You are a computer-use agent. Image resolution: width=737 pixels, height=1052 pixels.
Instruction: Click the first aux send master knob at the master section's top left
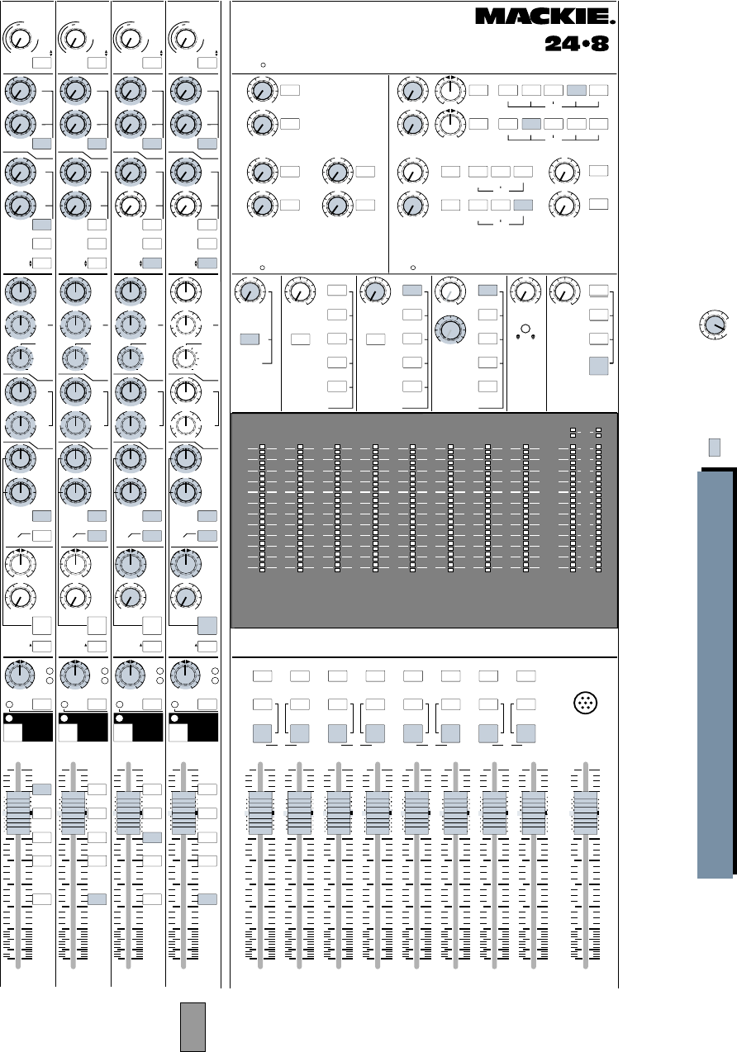coord(262,91)
